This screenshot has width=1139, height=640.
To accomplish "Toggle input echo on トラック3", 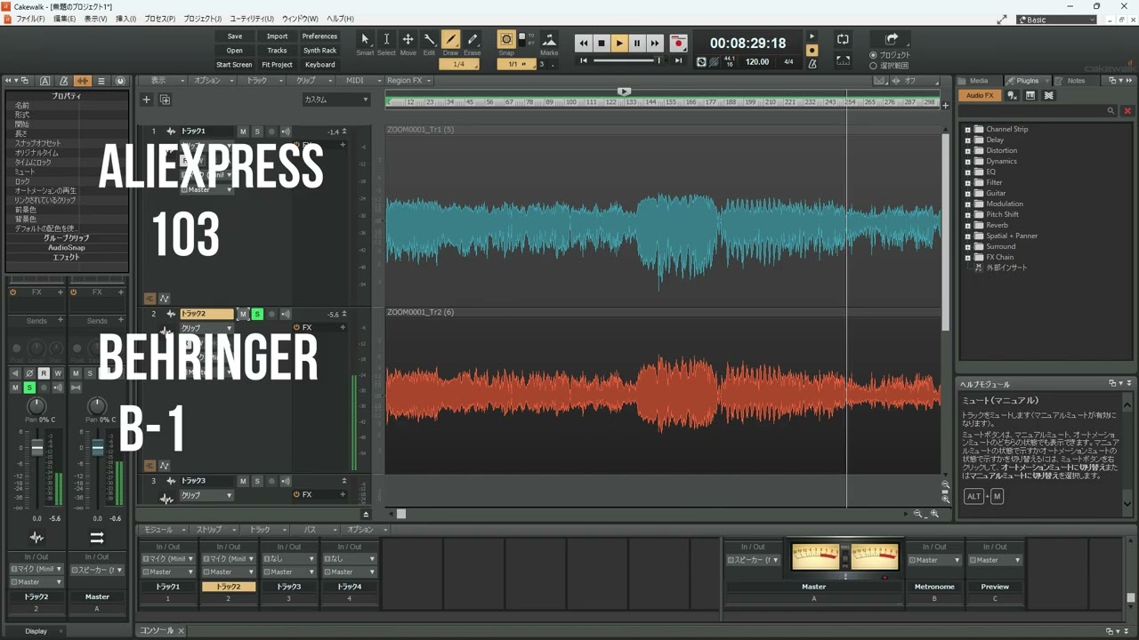I will [286, 481].
